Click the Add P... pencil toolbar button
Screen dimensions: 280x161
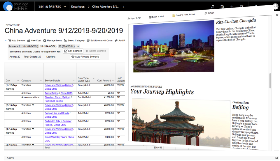tap(120, 40)
